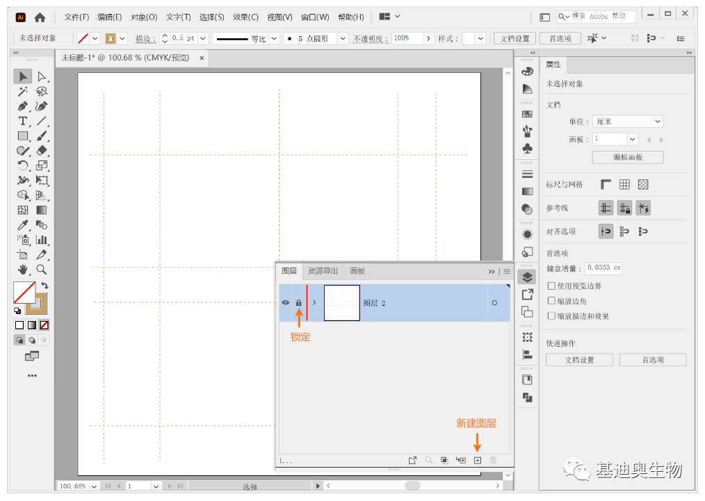The height and width of the screenshot is (501, 705).
Task: Check 缩放描边和效果 checkbox
Action: tap(551, 316)
